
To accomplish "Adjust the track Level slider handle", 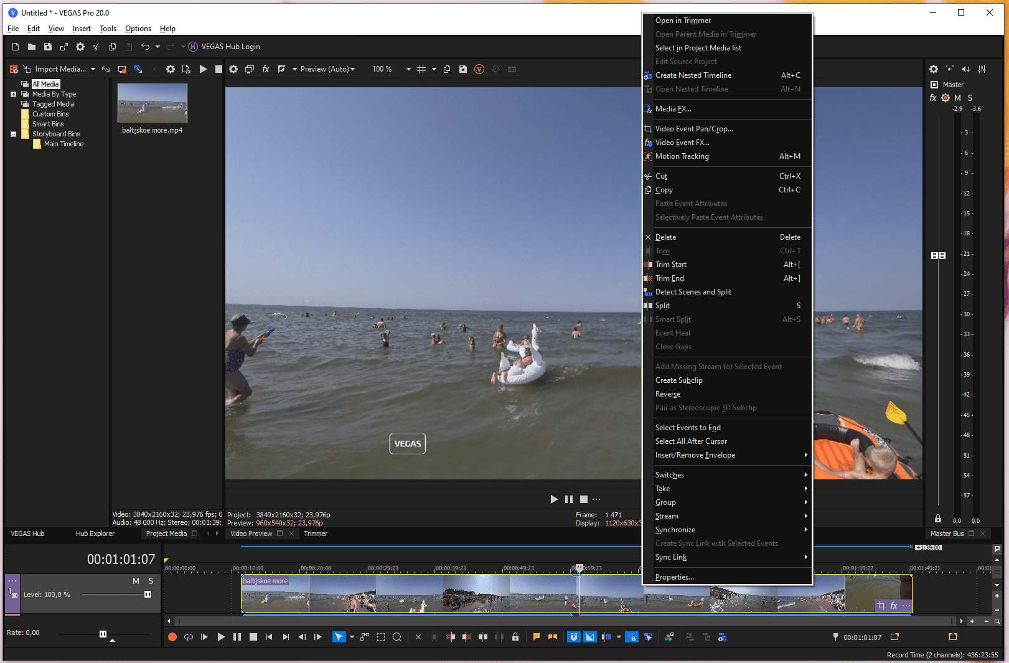I will (x=148, y=595).
